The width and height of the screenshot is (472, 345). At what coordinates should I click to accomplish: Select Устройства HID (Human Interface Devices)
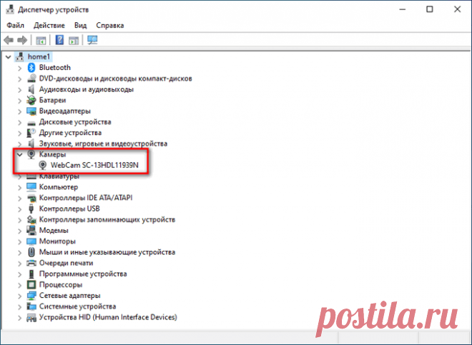pos(108,317)
